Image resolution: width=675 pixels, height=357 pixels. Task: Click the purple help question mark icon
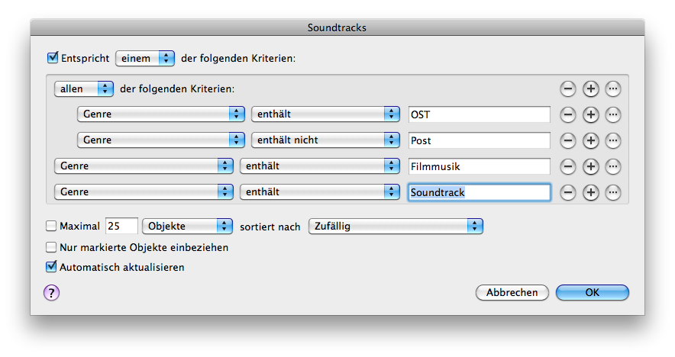[x=52, y=292]
